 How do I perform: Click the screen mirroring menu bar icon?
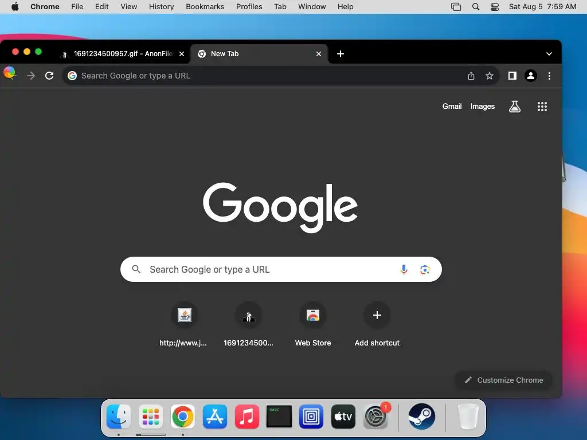click(x=456, y=7)
